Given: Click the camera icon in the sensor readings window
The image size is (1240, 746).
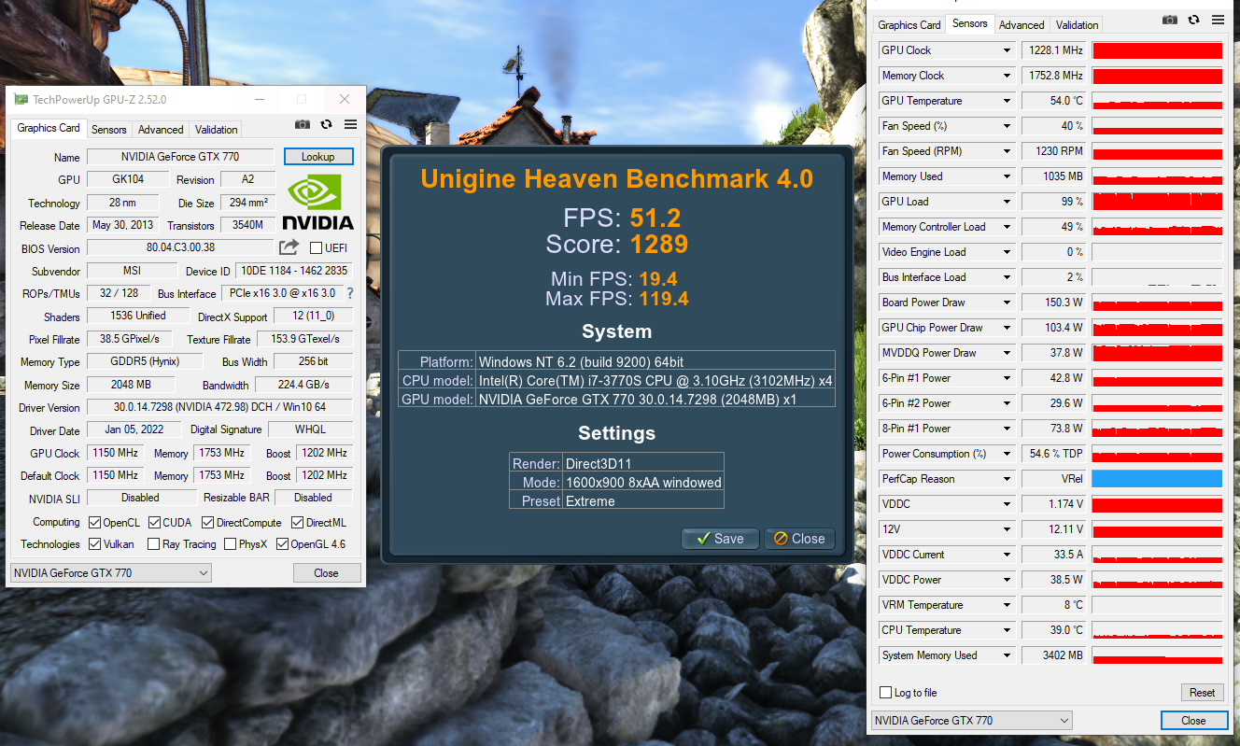Looking at the screenshot, I should (1169, 20).
